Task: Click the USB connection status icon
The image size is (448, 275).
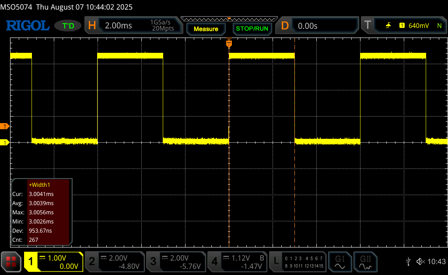Action: point(409,261)
